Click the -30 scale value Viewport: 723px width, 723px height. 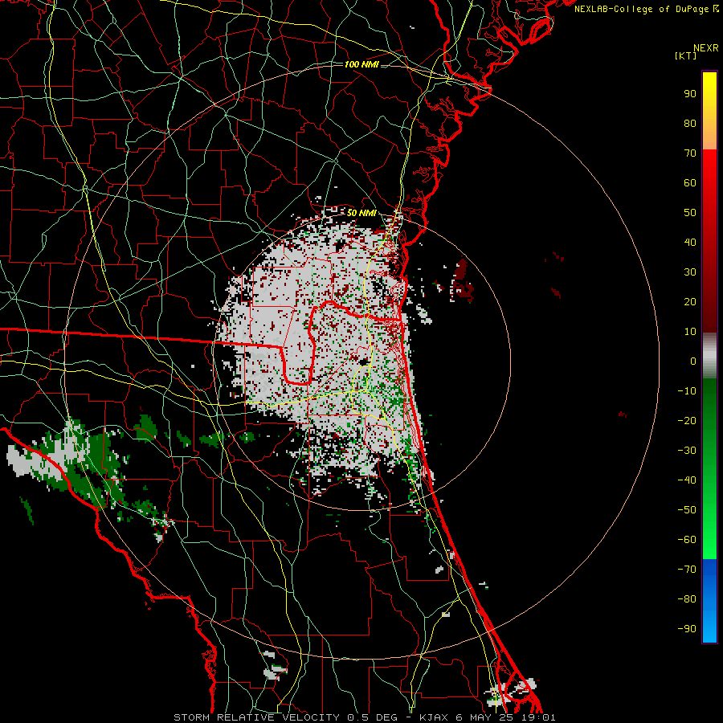pyautogui.click(x=687, y=451)
